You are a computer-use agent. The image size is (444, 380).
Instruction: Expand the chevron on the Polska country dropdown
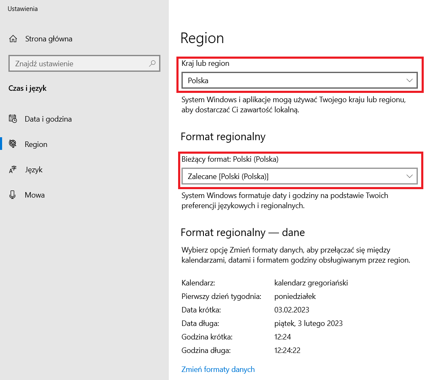click(409, 80)
